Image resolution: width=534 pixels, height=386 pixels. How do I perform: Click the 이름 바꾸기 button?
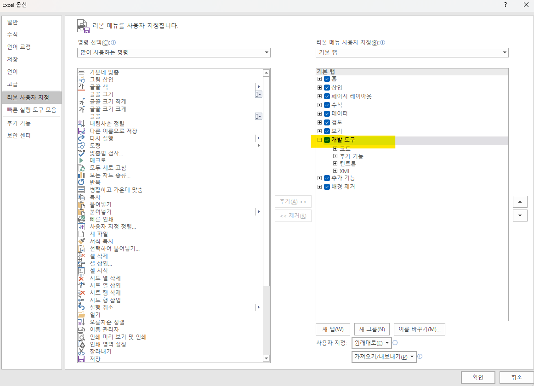click(x=420, y=329)
